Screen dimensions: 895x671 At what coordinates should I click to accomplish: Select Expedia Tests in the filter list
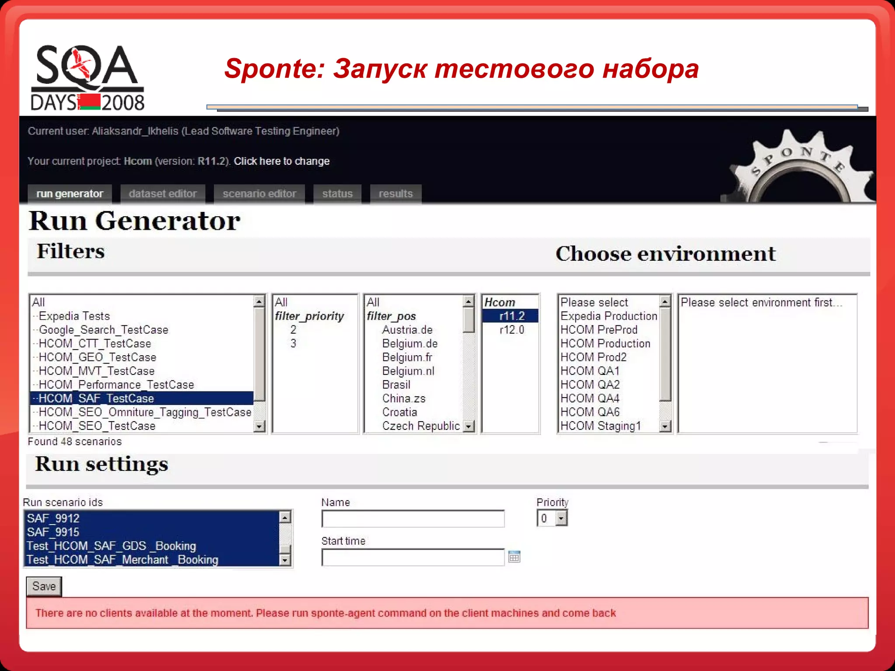[x=74, y=316]
